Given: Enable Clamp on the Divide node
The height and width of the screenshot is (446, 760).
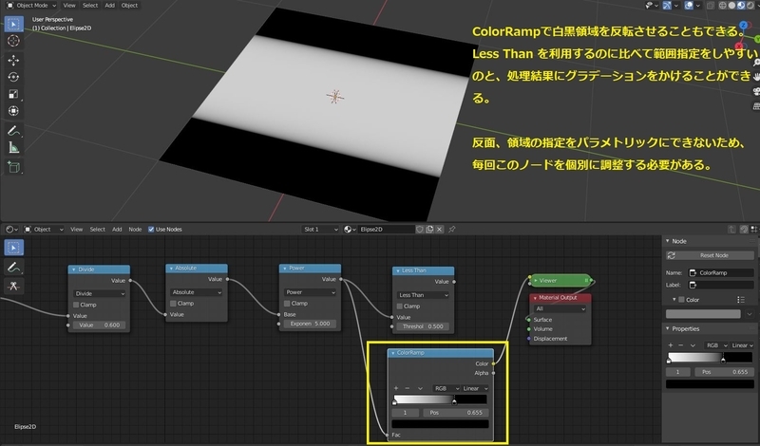Looking at the screenshot, I should pos(76,305).
